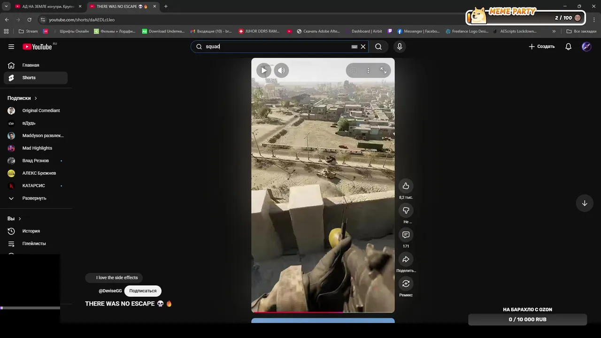Open Maddyson channel subscription

point(36,136)
